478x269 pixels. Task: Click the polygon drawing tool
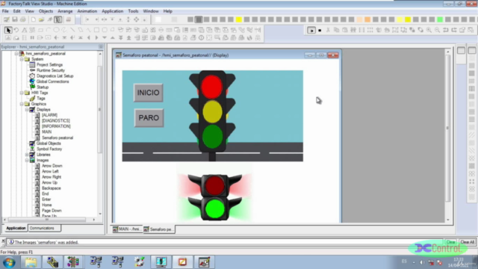(80, 30)
